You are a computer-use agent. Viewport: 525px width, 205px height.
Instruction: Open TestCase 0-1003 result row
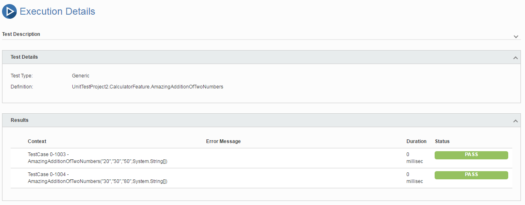pos(261,158)
